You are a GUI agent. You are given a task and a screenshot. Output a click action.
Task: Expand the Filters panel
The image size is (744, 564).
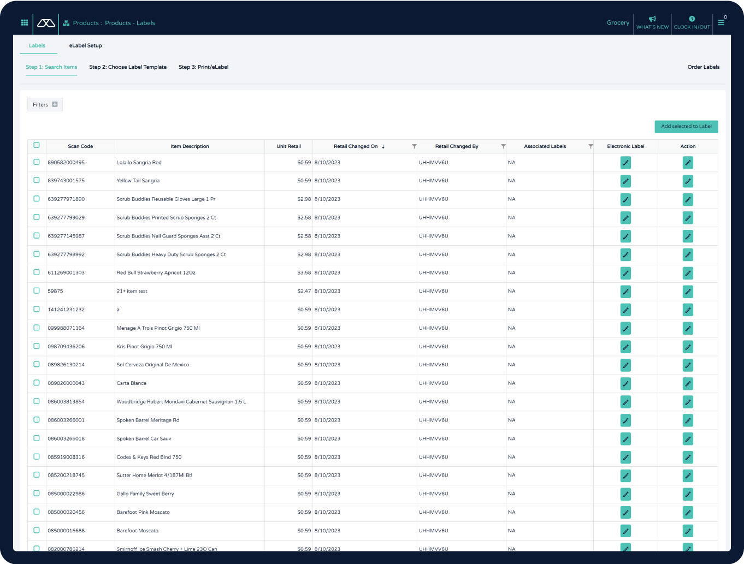click(x=45, y=105)
